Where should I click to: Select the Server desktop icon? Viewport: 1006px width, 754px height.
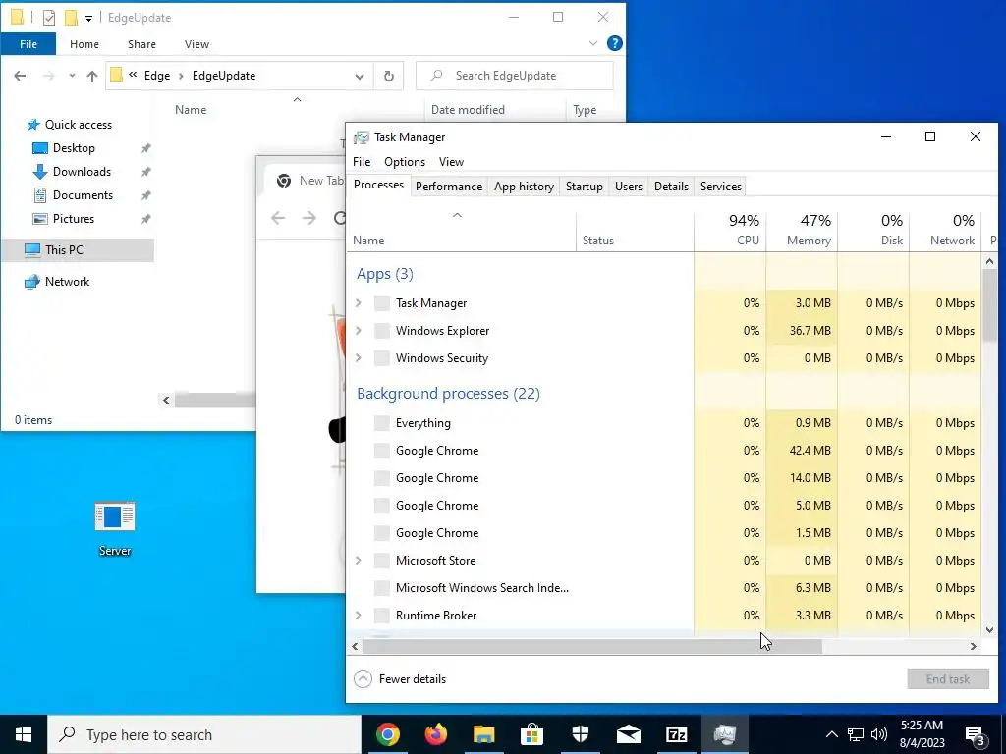[x=115, y=529]
